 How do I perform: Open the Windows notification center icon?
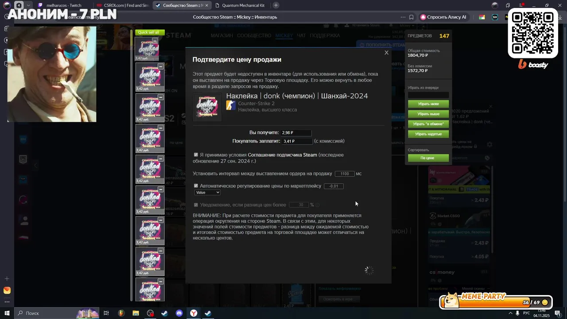tap(557, 313)
